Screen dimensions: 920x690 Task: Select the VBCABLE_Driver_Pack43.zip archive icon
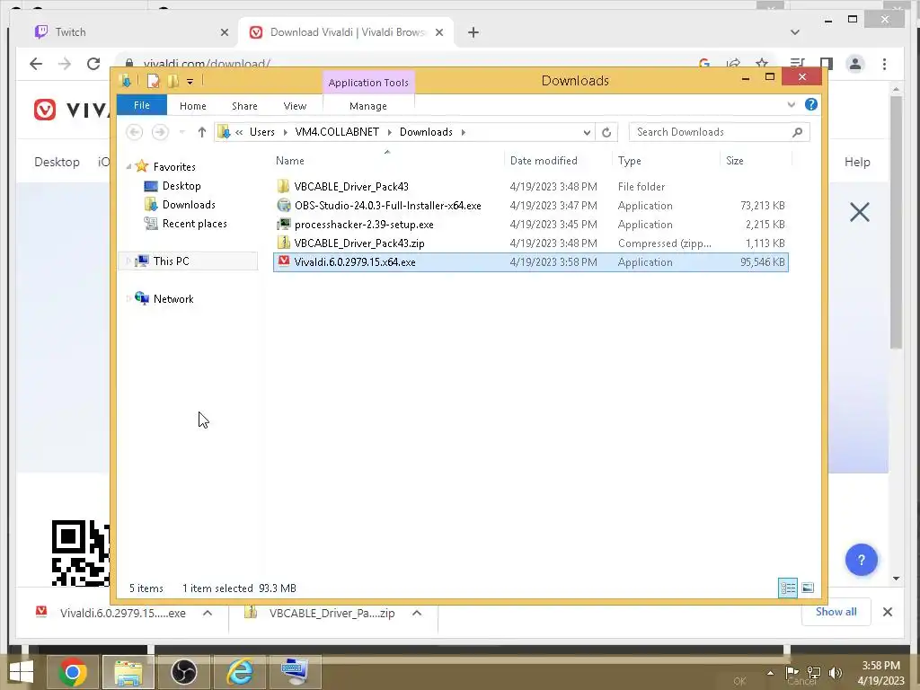[283, 243]
